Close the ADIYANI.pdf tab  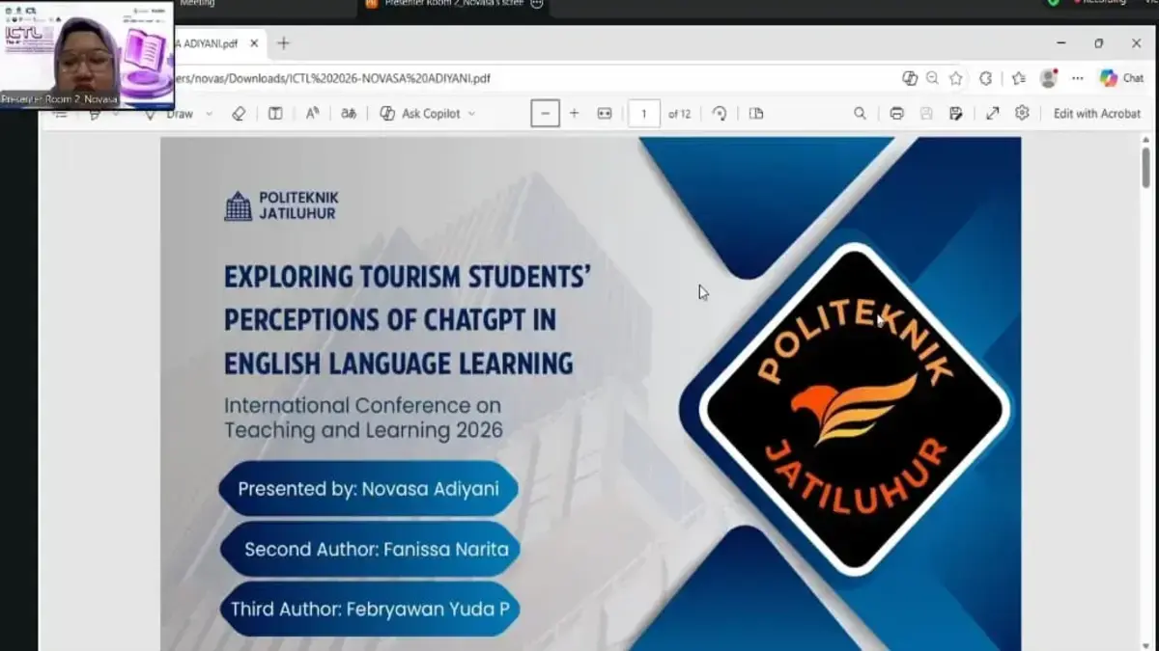[255, 43]
